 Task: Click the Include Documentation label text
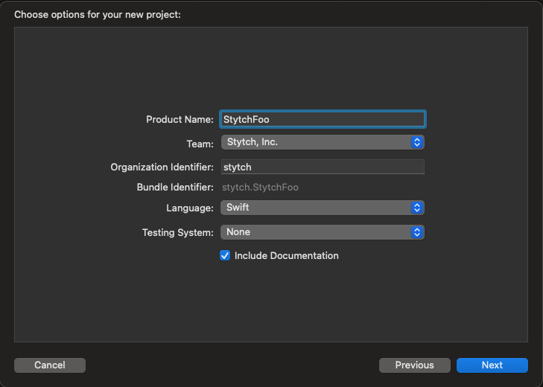tap(286, 255)
